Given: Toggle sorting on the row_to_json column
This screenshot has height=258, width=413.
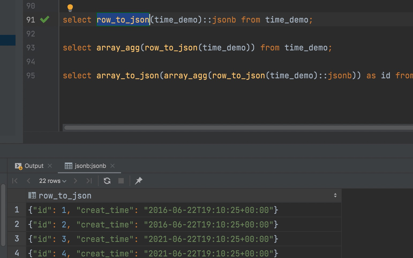Looking at the screenshot, I should point(65,196).
